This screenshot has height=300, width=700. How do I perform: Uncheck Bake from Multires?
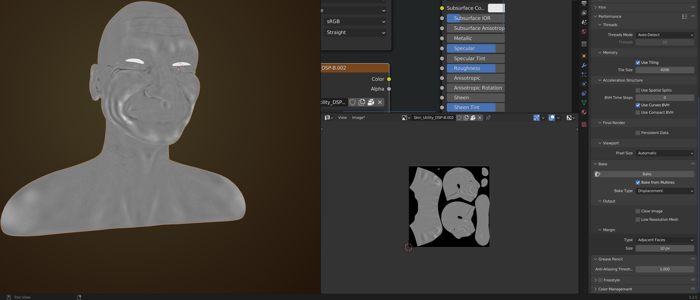(x=638, y=182)
